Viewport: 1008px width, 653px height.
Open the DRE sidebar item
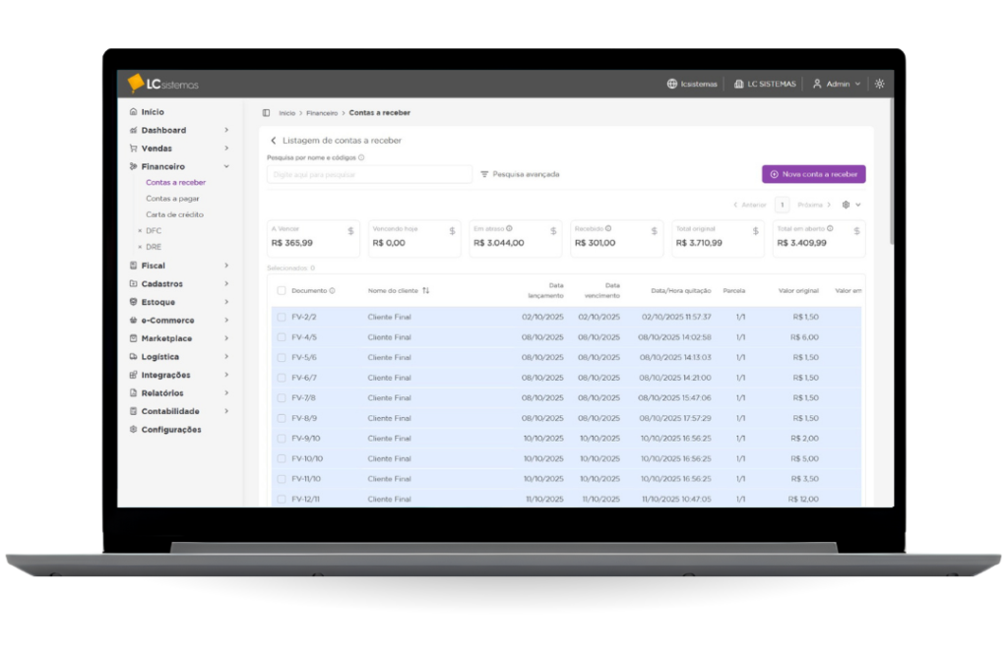coord(153,247)
